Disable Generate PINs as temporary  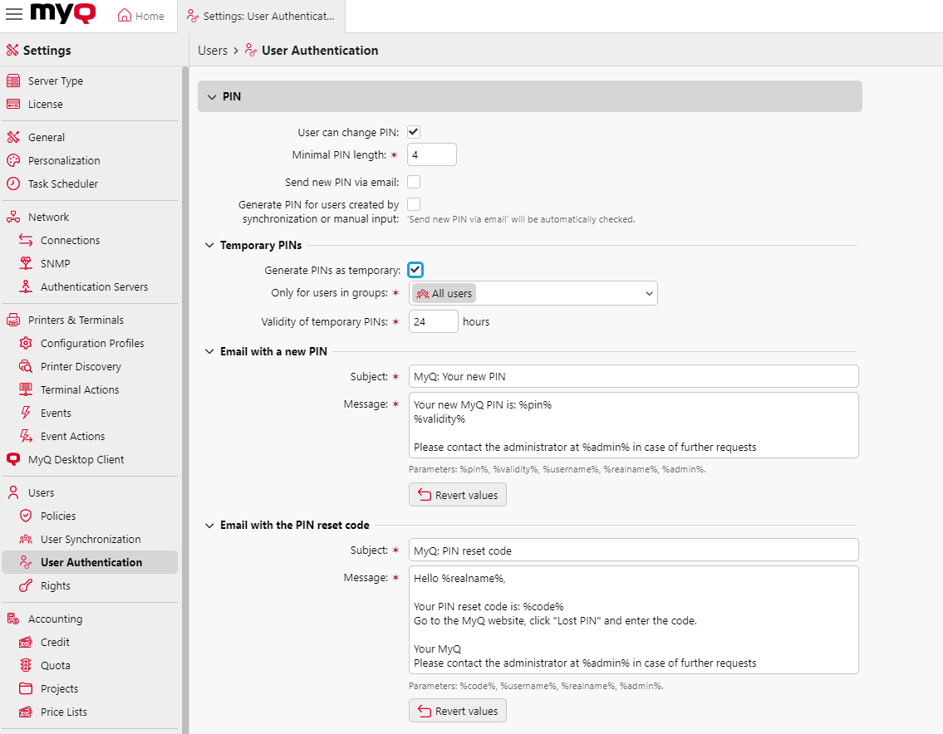point(415,269)
